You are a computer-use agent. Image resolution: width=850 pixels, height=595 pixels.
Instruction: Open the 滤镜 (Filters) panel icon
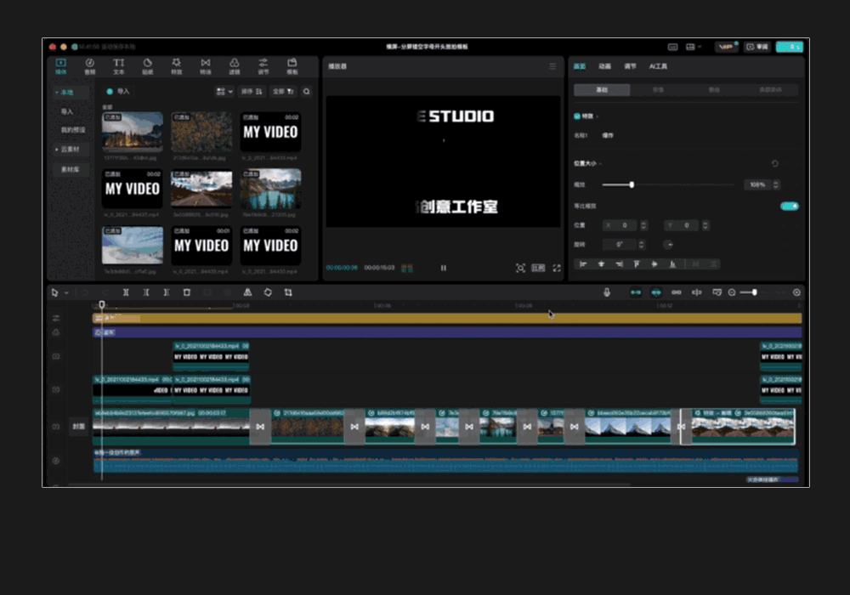[x=234, y=65]
